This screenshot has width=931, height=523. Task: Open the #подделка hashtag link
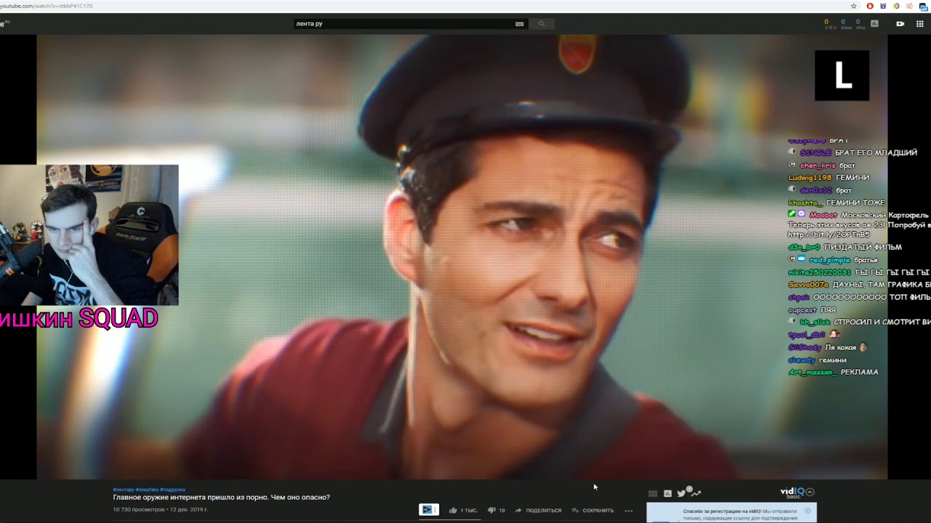point(172,490)
